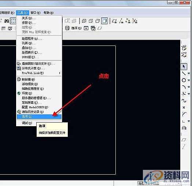Click the boxed X toolbar icon
The width and height of the screenshot is (192, 186).
[86, 28]
